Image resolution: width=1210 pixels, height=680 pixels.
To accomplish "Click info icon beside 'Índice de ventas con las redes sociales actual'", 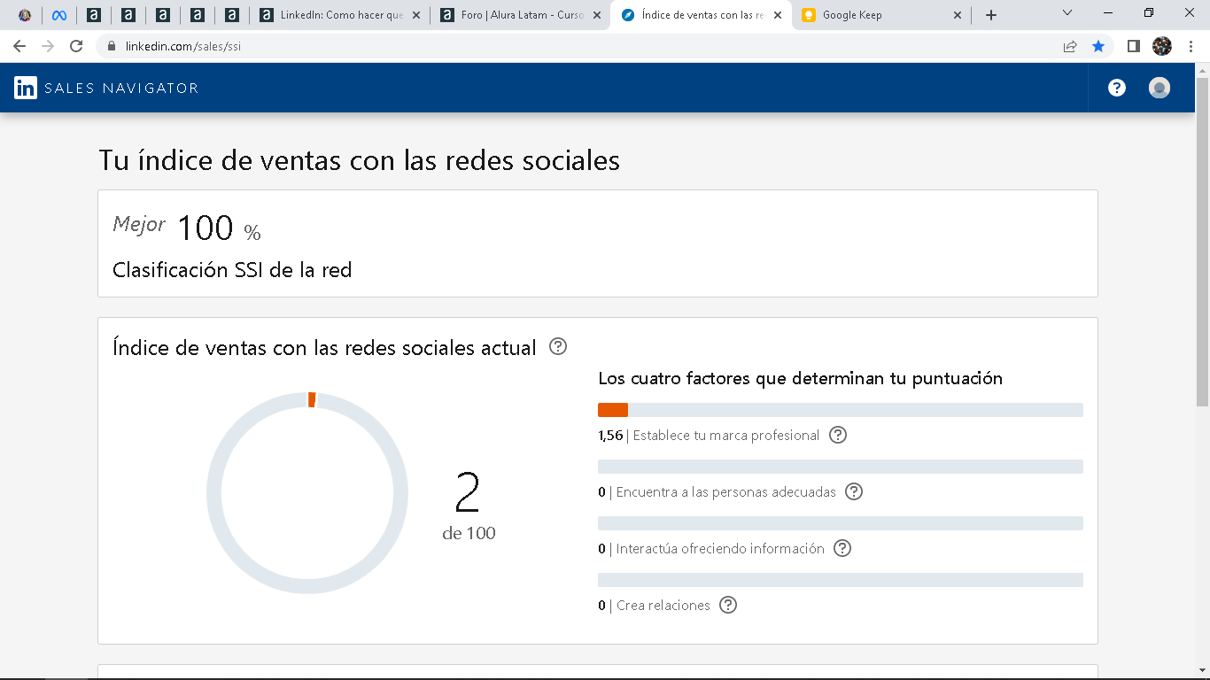I will click(558, 346).
